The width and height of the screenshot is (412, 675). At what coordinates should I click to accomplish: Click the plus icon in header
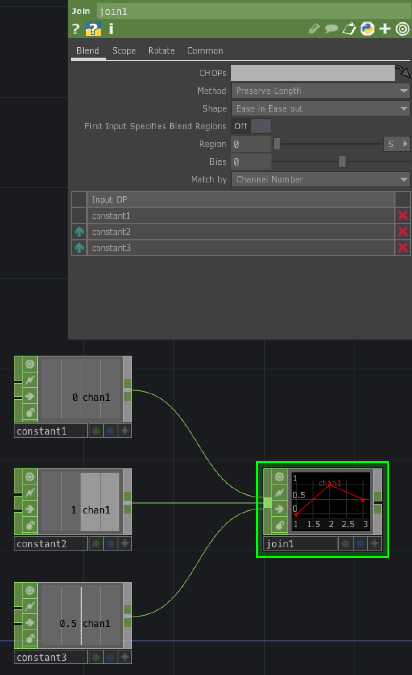tap(385, 29)
